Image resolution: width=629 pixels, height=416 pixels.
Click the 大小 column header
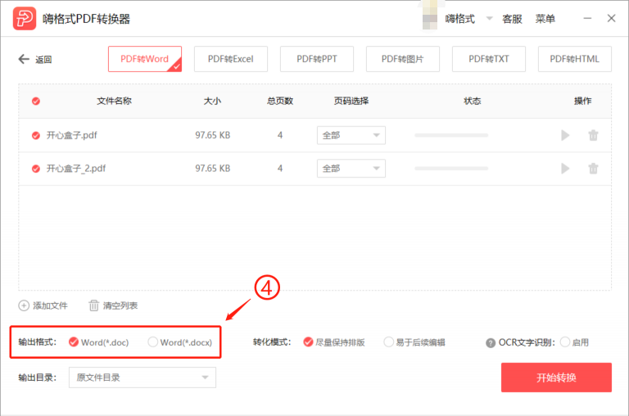click(212, 101)
